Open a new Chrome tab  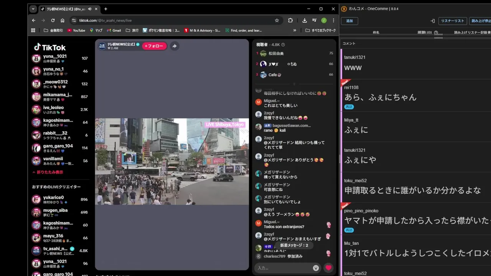click(x=105, y=9)
